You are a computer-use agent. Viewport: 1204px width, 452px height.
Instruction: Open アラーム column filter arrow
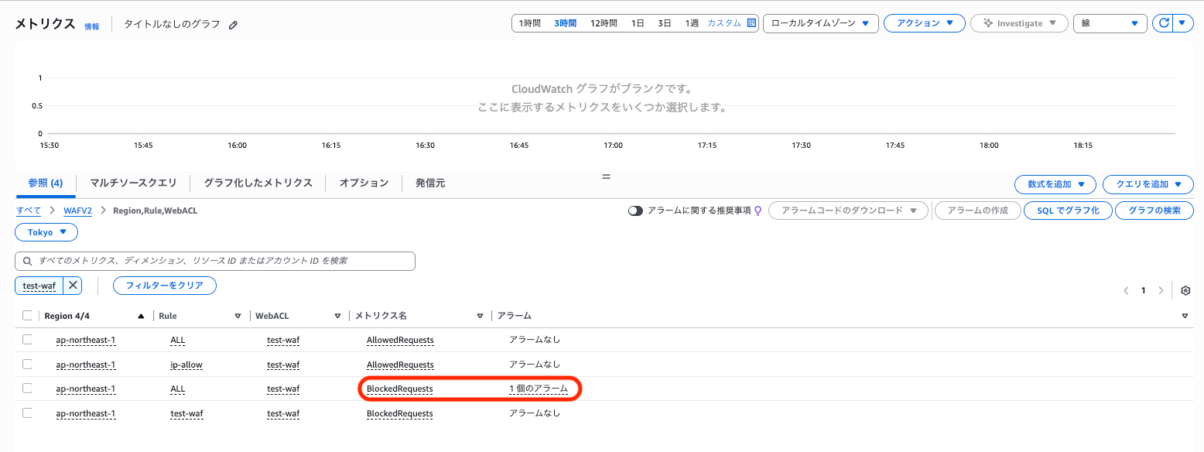pyautogui.click(x=1185, y=316)
